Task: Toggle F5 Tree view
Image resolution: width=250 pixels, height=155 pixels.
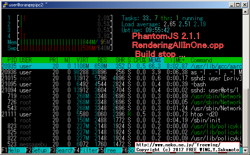Action: (110, 150)
